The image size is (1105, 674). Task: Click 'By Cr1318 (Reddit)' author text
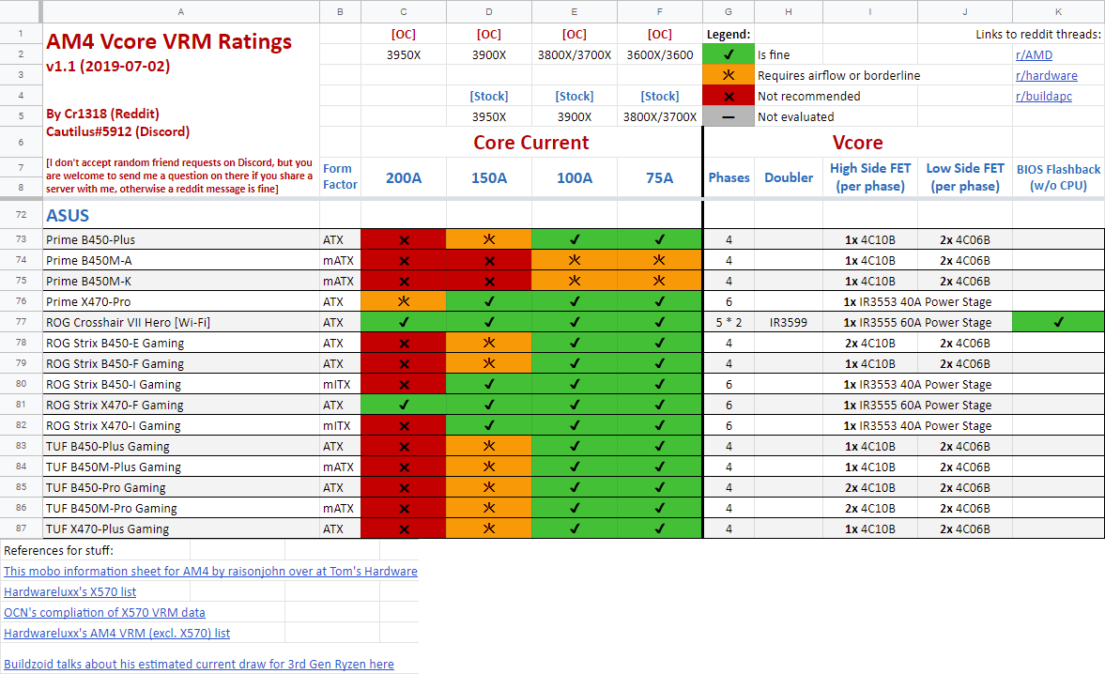click(103, 114)
